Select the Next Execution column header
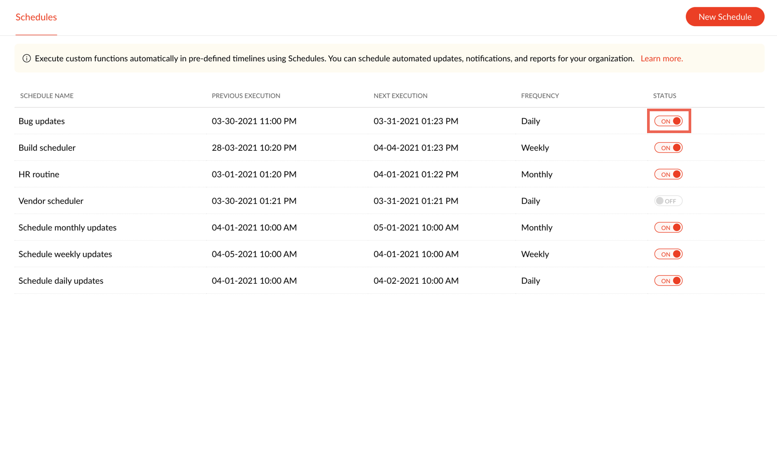 (x=400, y=96)
